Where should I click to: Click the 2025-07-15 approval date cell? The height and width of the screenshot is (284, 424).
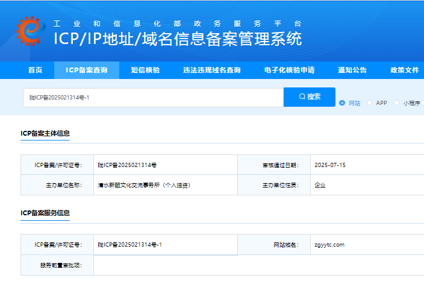330,165
